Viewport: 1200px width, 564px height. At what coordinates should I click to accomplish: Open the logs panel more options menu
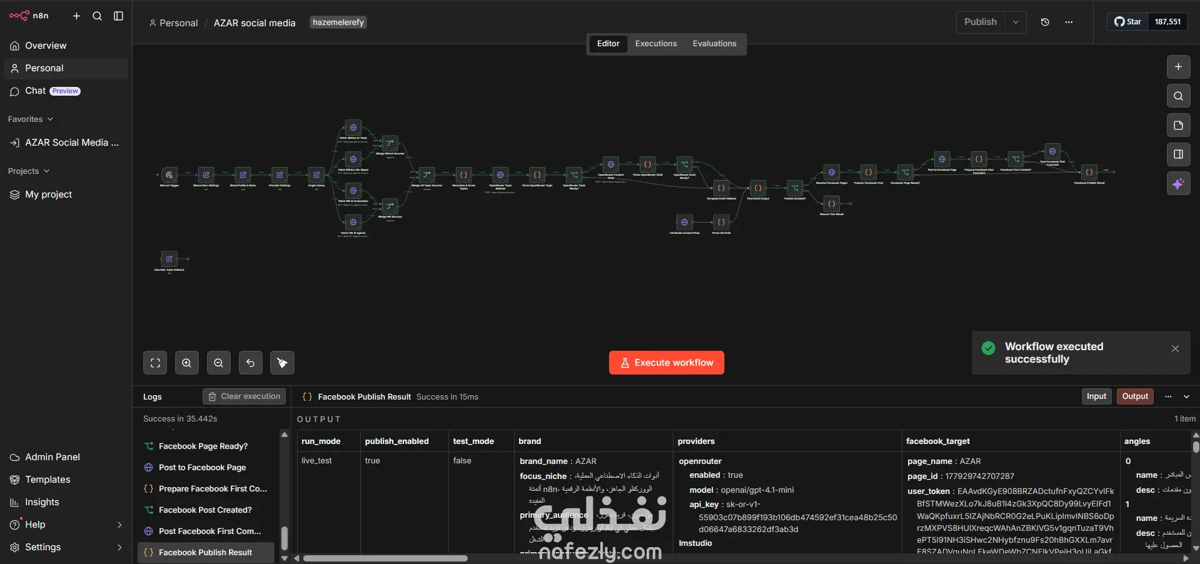tap(1168, 396)
